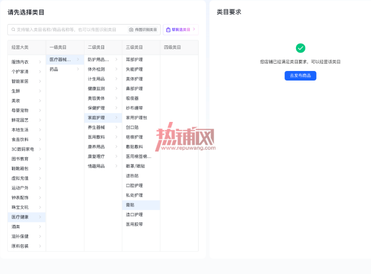
Task: Choose 养生器械 second-level category
Action: 103,127
